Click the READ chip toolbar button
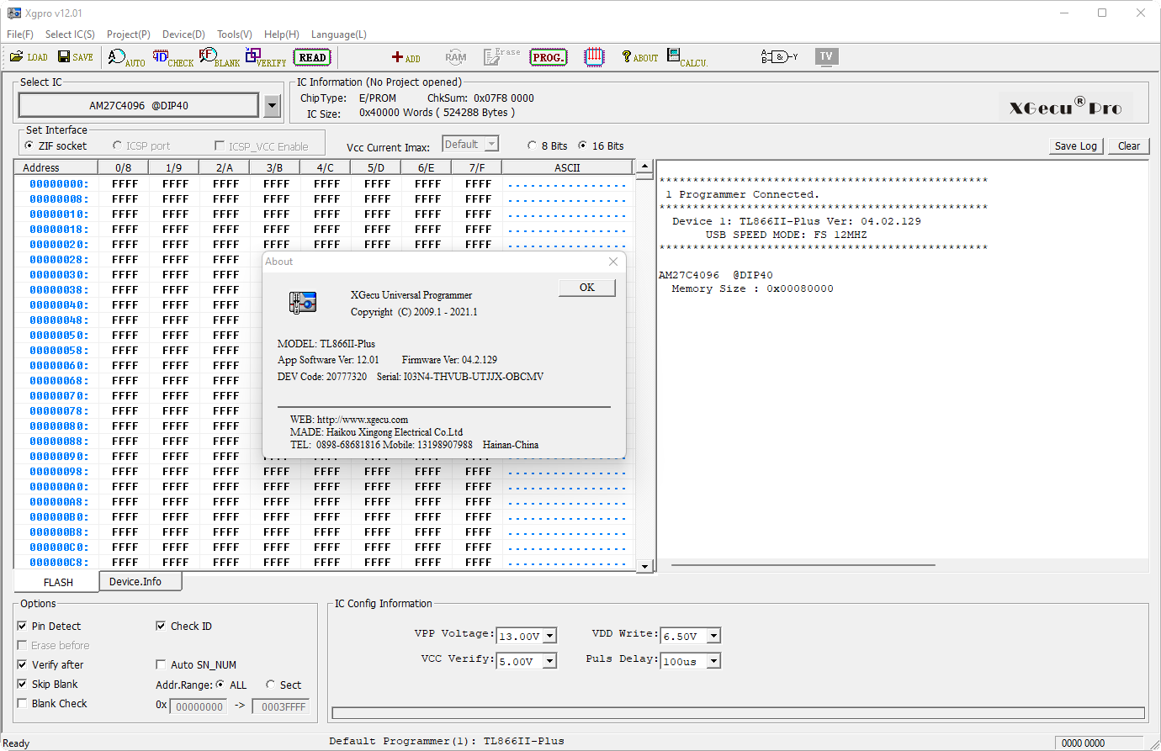1161x751 pixels. (312, 57)
